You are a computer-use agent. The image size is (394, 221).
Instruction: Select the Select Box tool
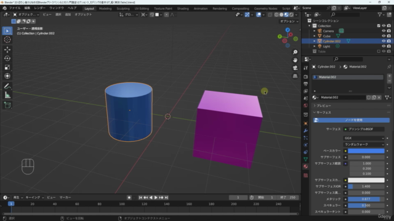coord(7,31)
